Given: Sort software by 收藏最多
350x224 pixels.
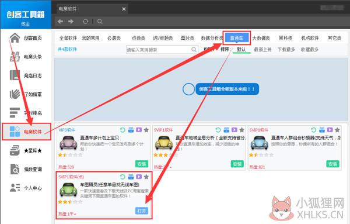Looking at the screenshot, I should point(309,50).
